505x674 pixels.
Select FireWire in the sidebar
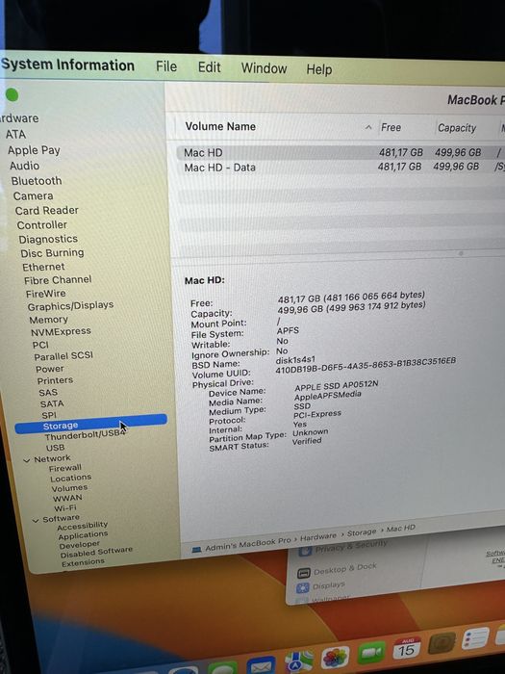45,294
